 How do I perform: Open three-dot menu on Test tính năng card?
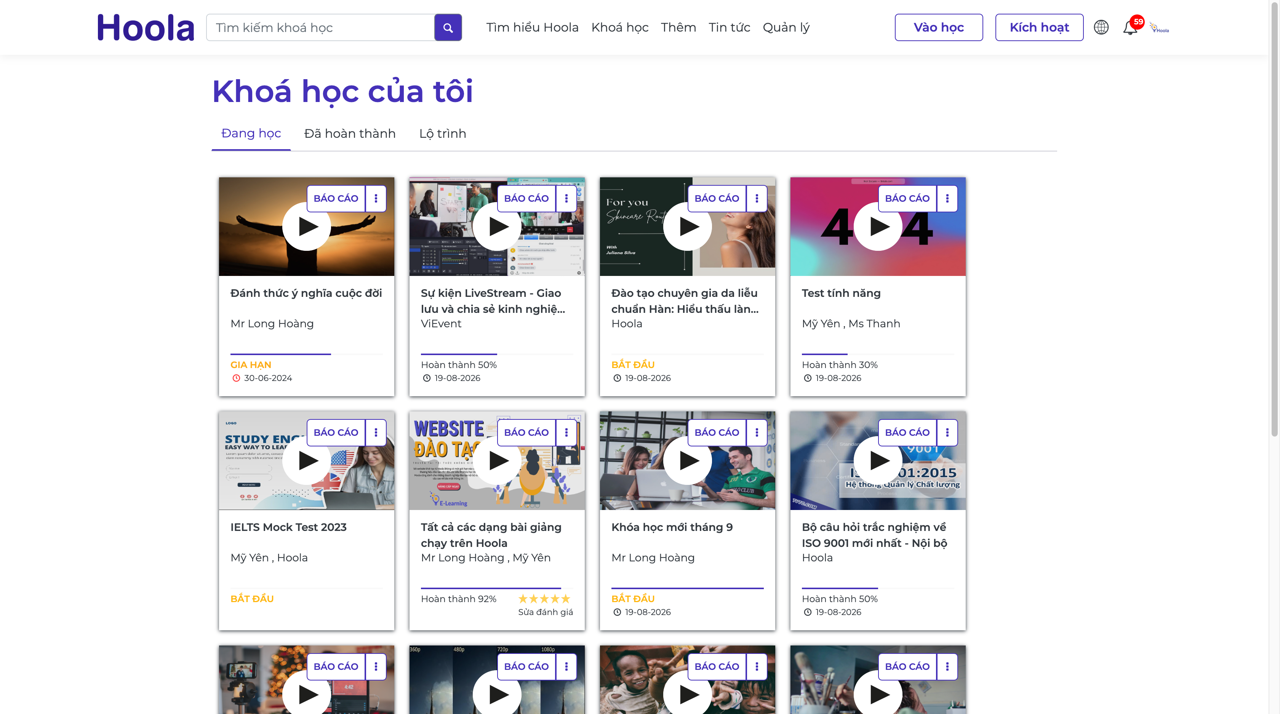pos(947,198)
